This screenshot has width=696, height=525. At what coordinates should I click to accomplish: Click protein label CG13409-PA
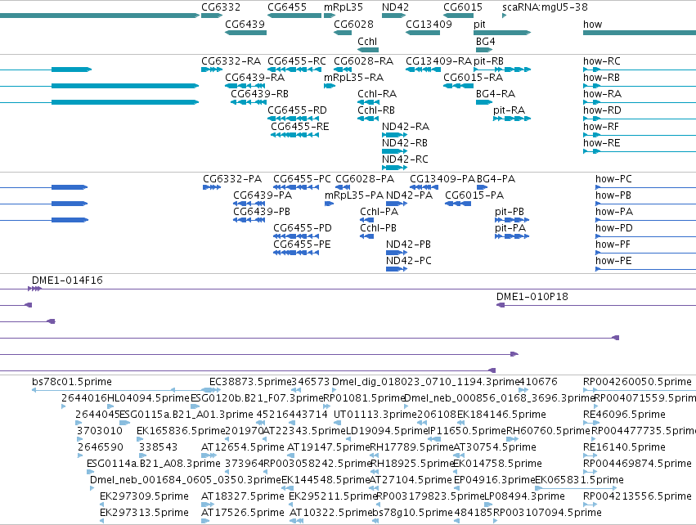click(x=442, y=179)
